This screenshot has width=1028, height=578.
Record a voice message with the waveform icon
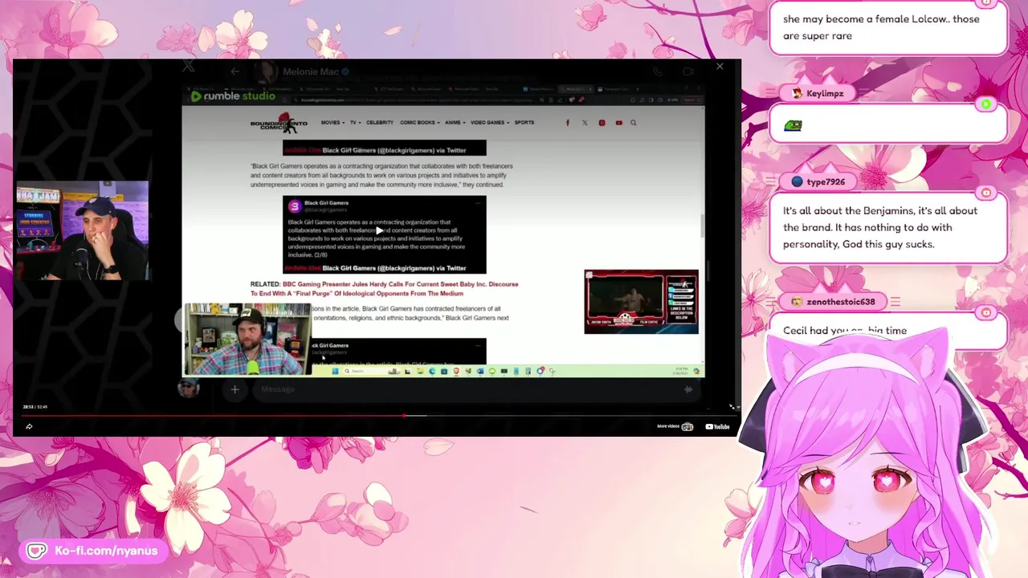point(688,389)
